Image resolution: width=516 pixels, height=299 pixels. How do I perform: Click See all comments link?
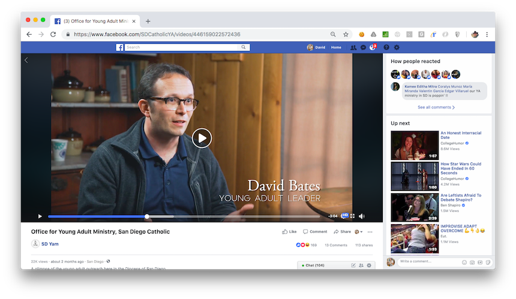pyautogui.click(x=434, y=107)
